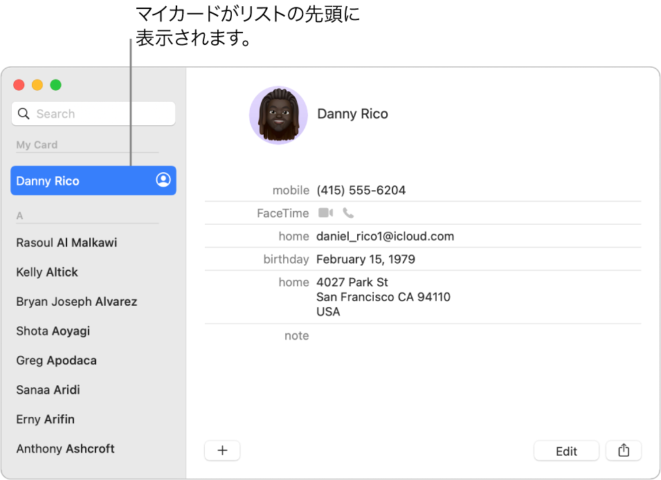
Task: Click birthday February 15, 1979
Action: click(365, 259)
